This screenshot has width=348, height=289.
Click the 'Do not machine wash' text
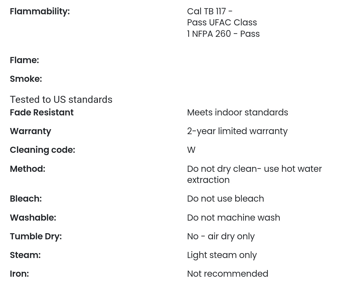(233, 218)
